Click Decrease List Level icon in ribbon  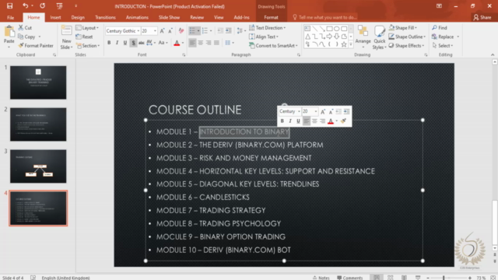coord(220,31)
